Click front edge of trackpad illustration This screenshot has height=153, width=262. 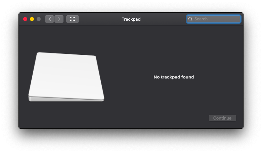[x=66, y=99]
